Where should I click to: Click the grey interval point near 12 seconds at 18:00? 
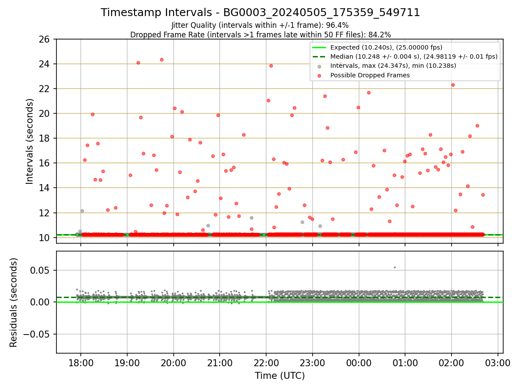(x=82, y=211)
